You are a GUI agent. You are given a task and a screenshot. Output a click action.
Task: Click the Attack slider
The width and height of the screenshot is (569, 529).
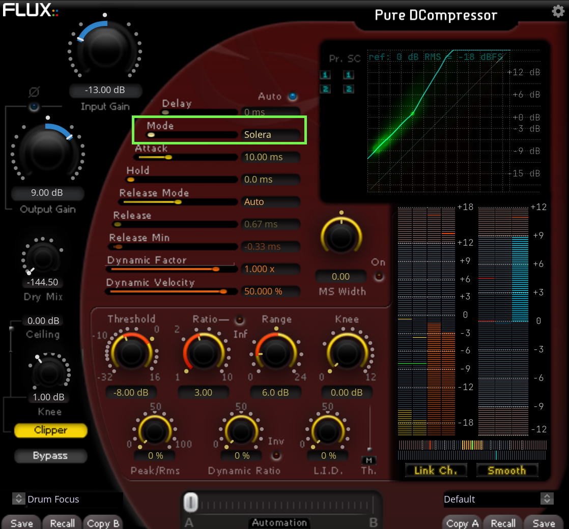point(185,157)
